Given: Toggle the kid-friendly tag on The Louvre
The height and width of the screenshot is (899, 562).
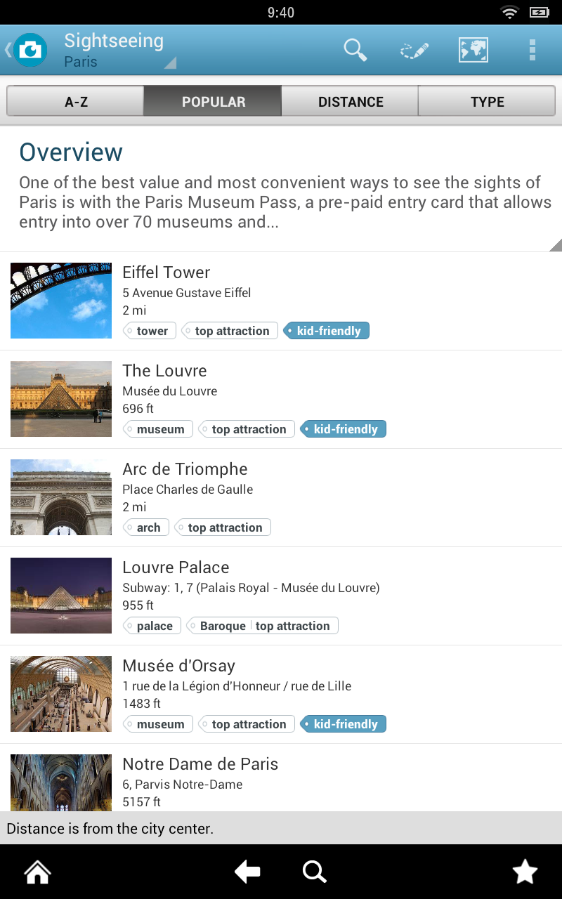Looking at the screenshot, I should [343, 429].
